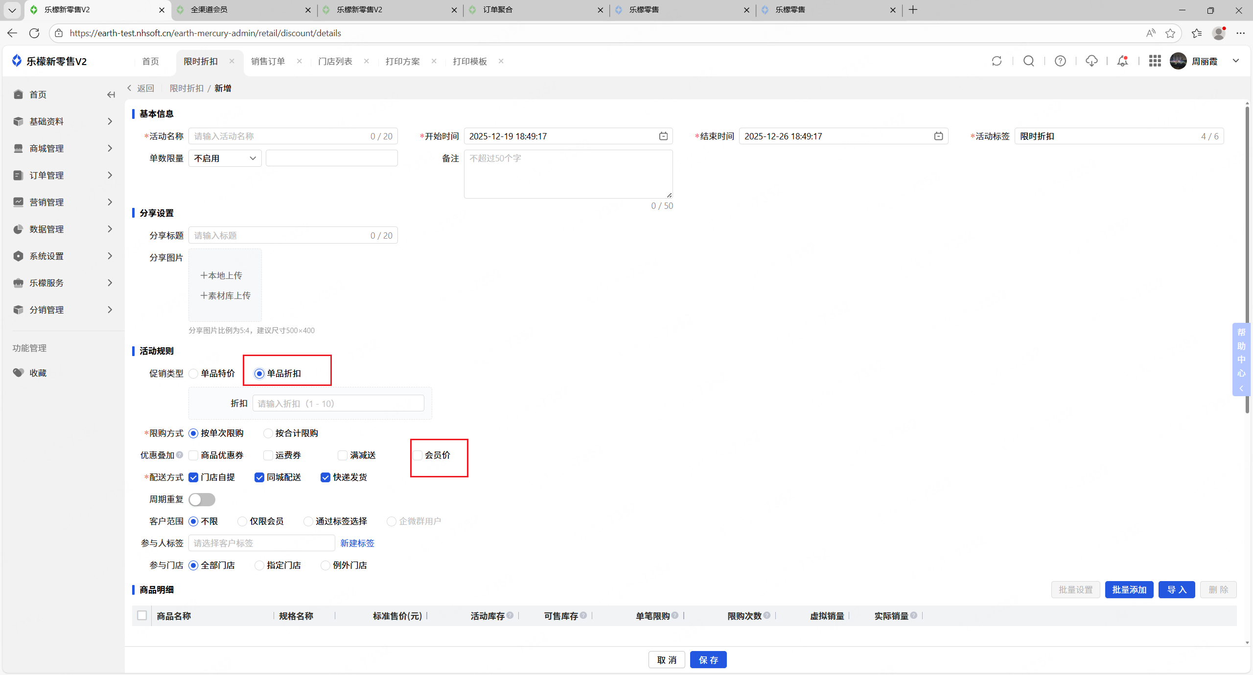Open the notification bell icon
Screen dimensions: 1253x675
tap(1123, 61)
